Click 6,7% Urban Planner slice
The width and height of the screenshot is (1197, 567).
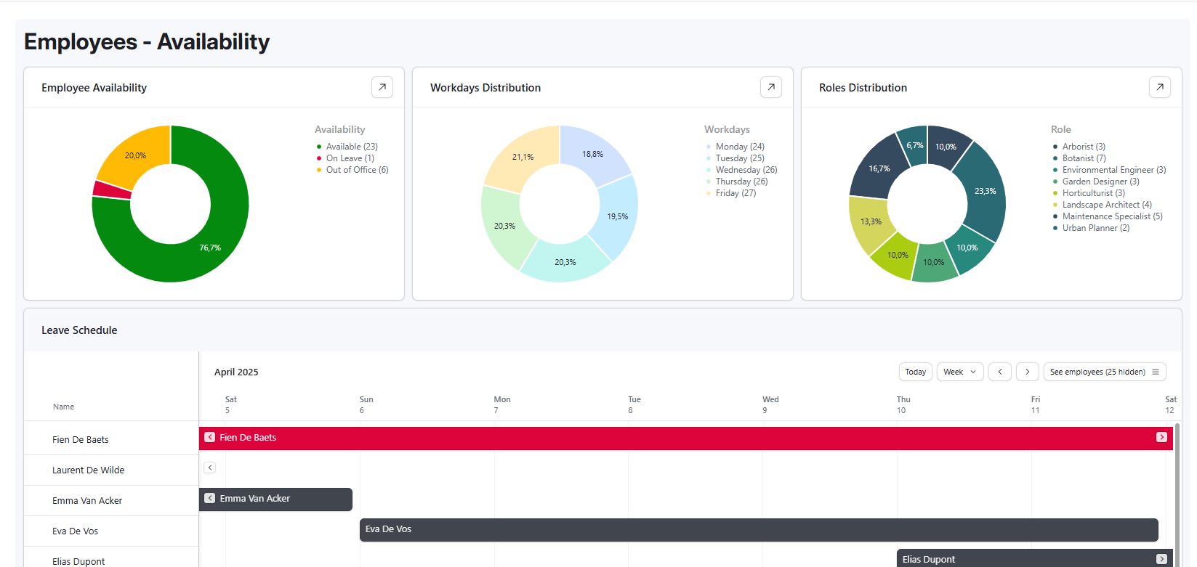[x=914, y=145]
